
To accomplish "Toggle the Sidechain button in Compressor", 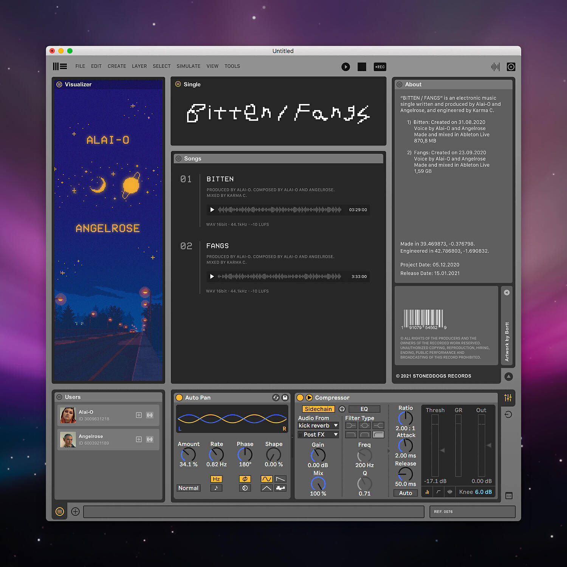I will [318, 409].
